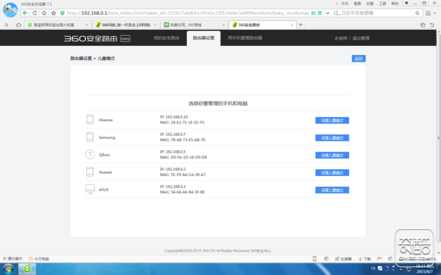Image resolution: width=441 pixels, height=275 pixels.
Task: Open the Windows Start button
Action: [8, 269]
